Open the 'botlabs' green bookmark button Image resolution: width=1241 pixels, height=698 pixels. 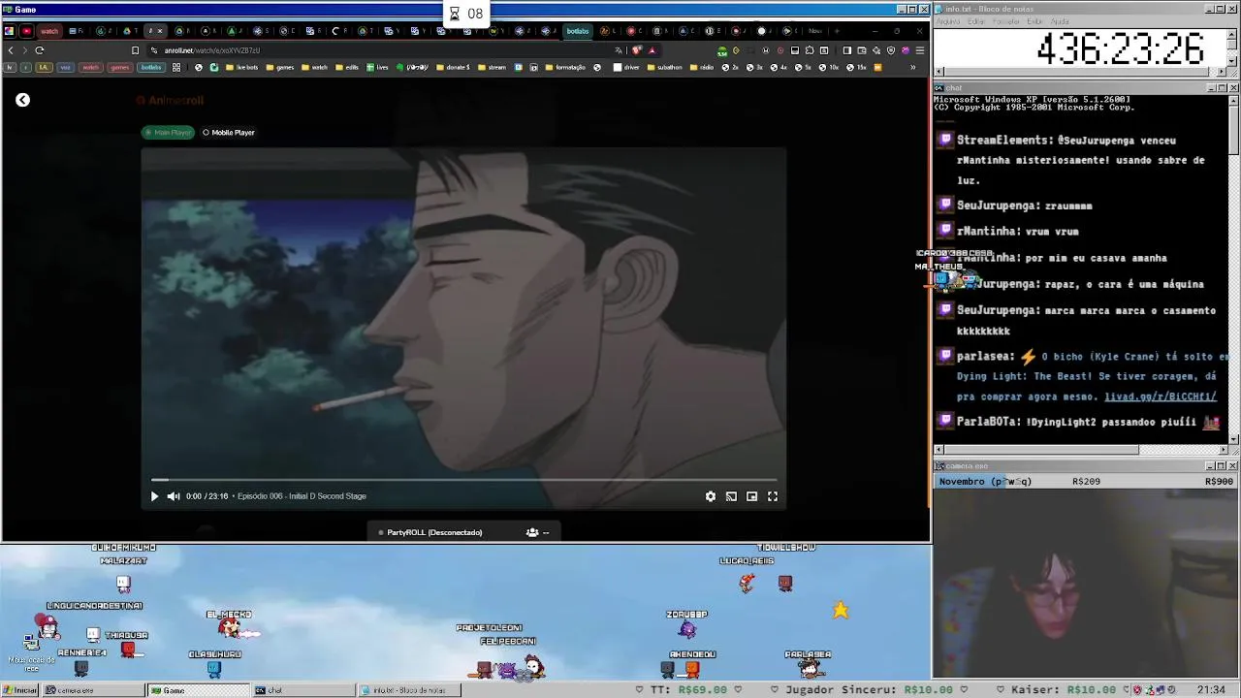[151, 68]
